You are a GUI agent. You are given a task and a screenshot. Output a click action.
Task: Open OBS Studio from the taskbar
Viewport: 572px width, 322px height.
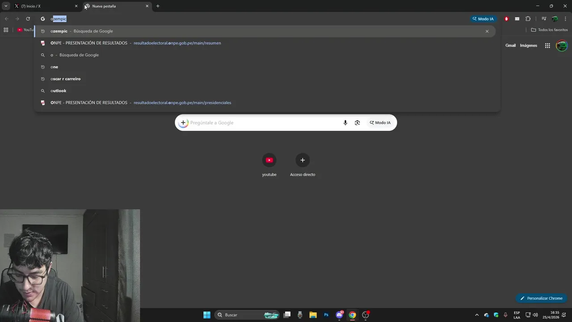click(x=366, y=315)
